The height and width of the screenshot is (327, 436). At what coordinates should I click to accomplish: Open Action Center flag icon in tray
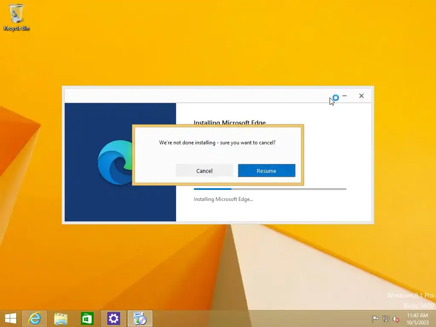point(375,318)
